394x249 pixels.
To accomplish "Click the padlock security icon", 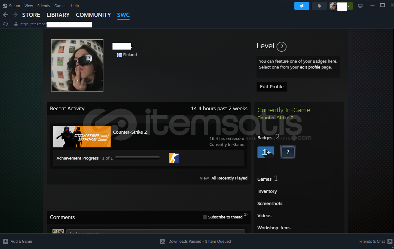I will pos(16,24).
